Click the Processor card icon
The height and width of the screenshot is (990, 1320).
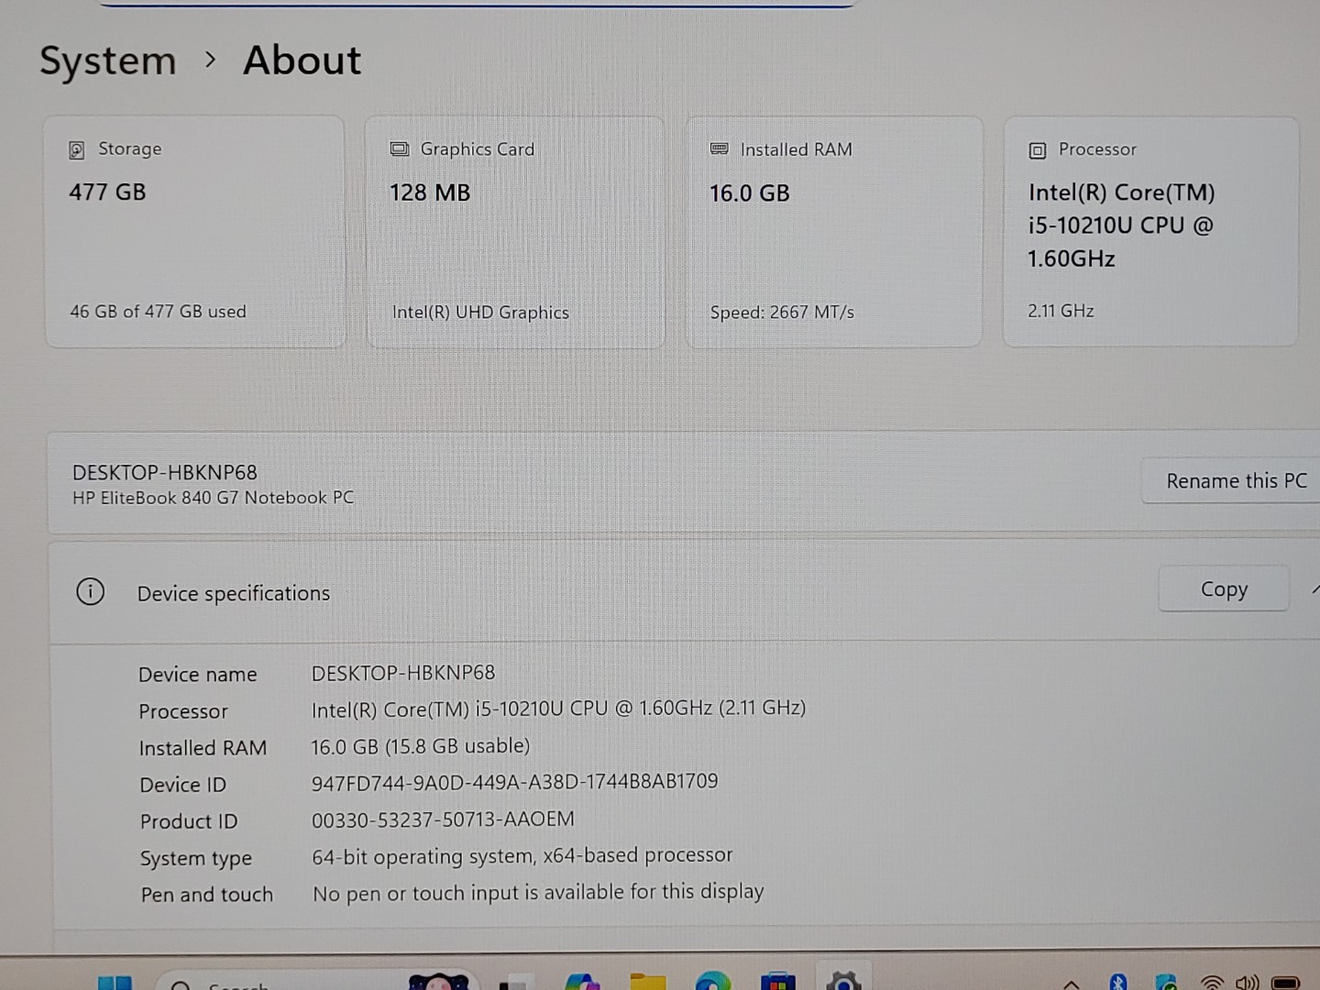pyautogui.click(x=1038, y=150)
